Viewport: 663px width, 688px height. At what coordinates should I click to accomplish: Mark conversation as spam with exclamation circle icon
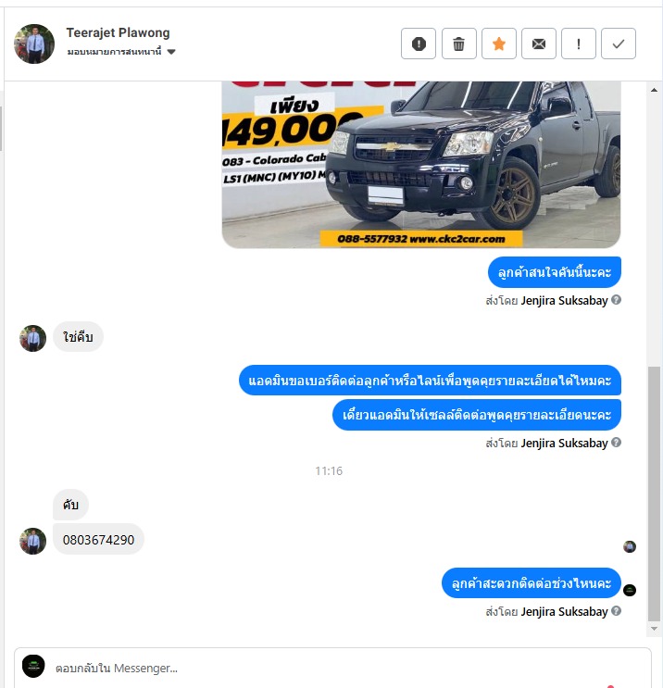point(419,44)
